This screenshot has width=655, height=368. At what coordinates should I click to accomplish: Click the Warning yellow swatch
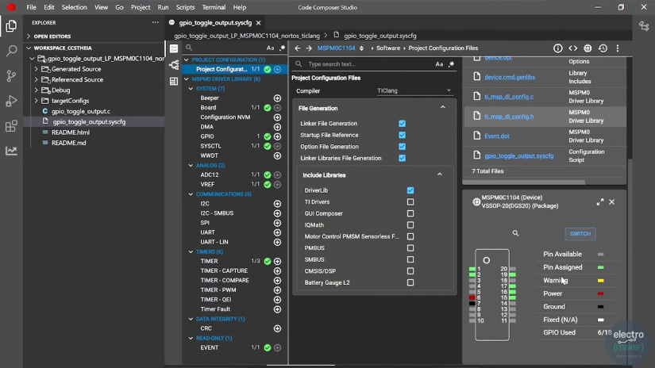[601, 281]
